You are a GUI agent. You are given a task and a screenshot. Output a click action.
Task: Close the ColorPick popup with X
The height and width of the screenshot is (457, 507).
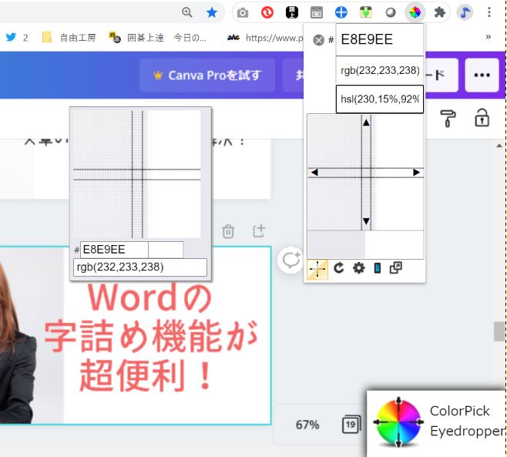point(318,40)
